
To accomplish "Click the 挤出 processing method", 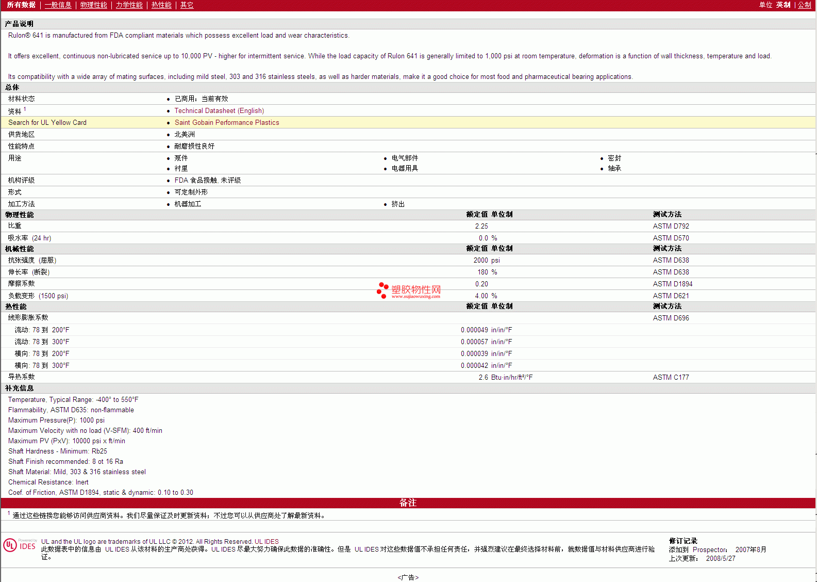I will pyautogui.click(x=398, y=204).
